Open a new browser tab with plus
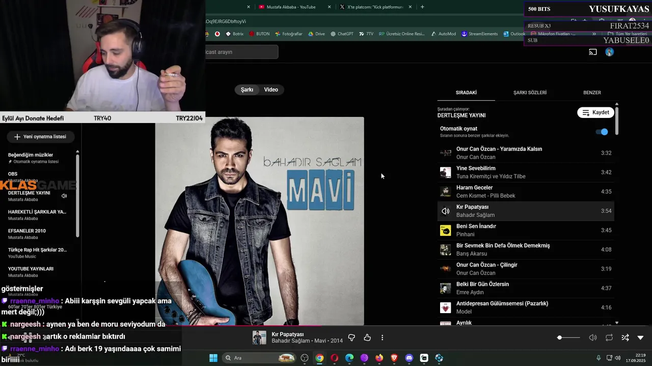Viewport: 652px width, 366px height. 422,7
